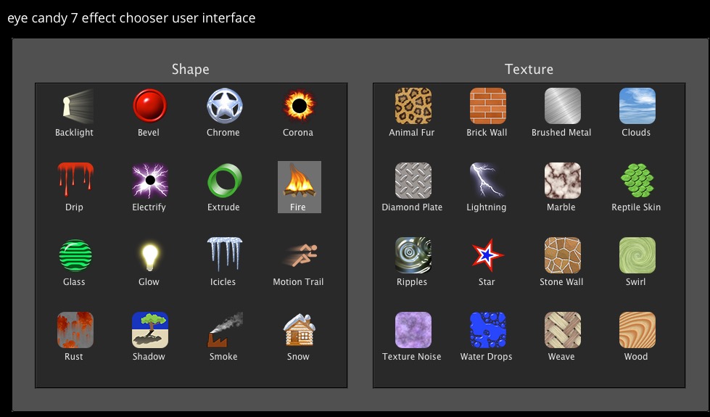
Task: Click the Shape section heading
Action: [x=191, y=70]
